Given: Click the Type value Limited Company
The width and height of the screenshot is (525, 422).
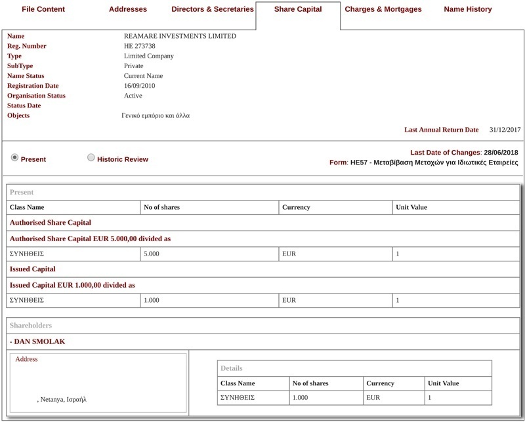Looking at the screenshot, I should (x=149, y=56).
